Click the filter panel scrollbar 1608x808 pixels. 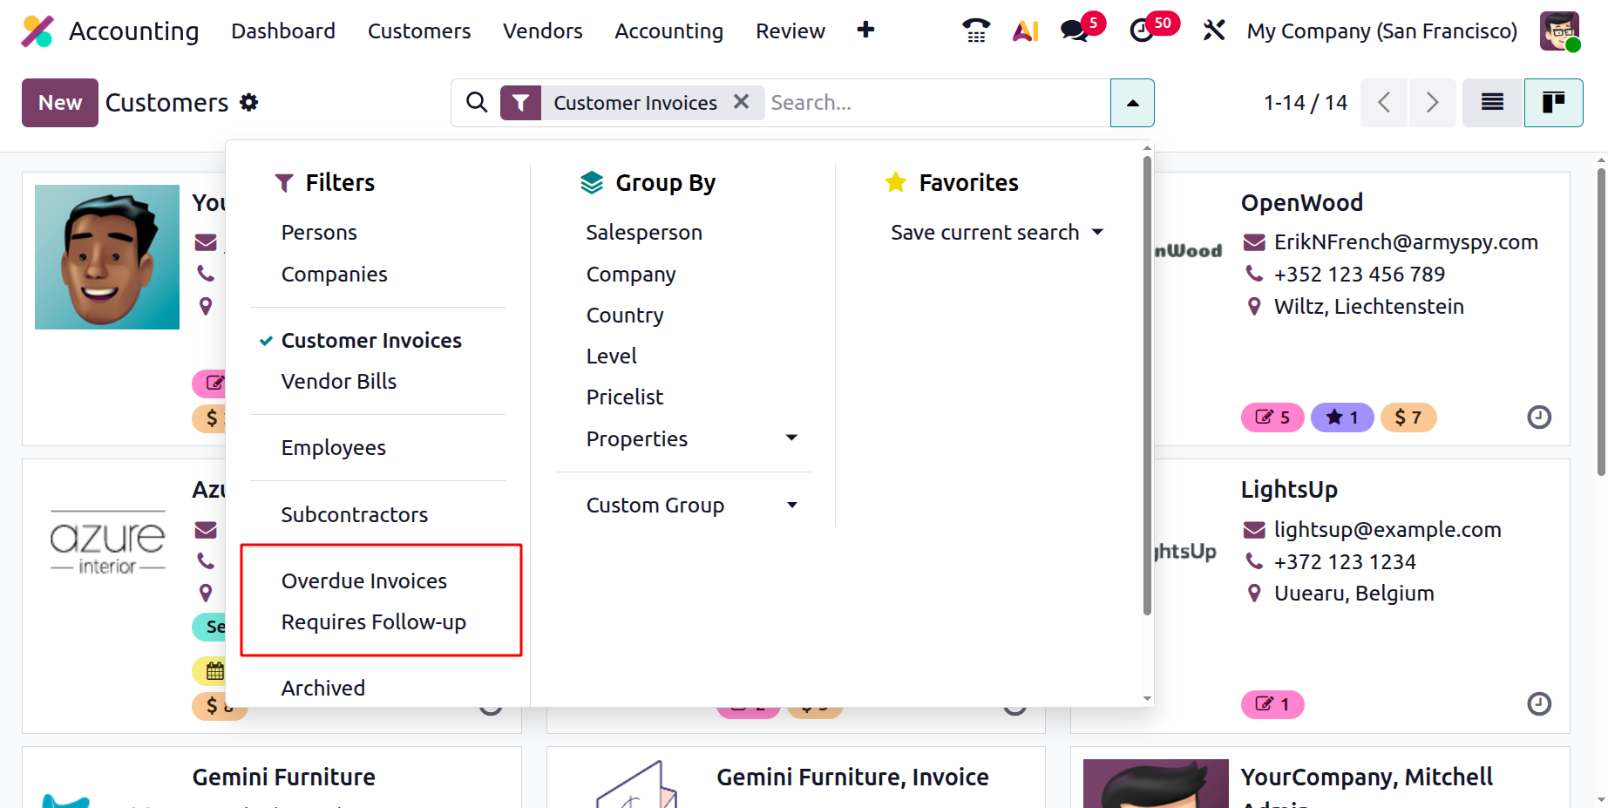[x=1147, y=384]
